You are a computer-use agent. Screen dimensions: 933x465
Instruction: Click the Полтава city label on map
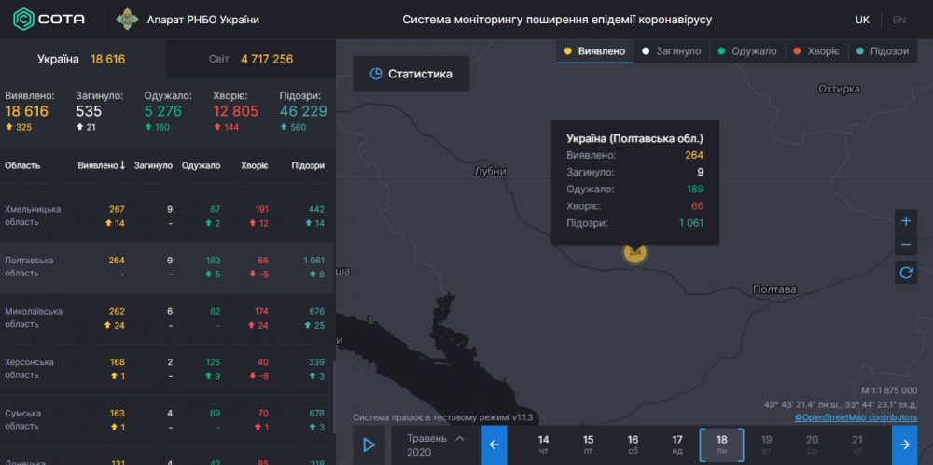click(x=774, y=290)
